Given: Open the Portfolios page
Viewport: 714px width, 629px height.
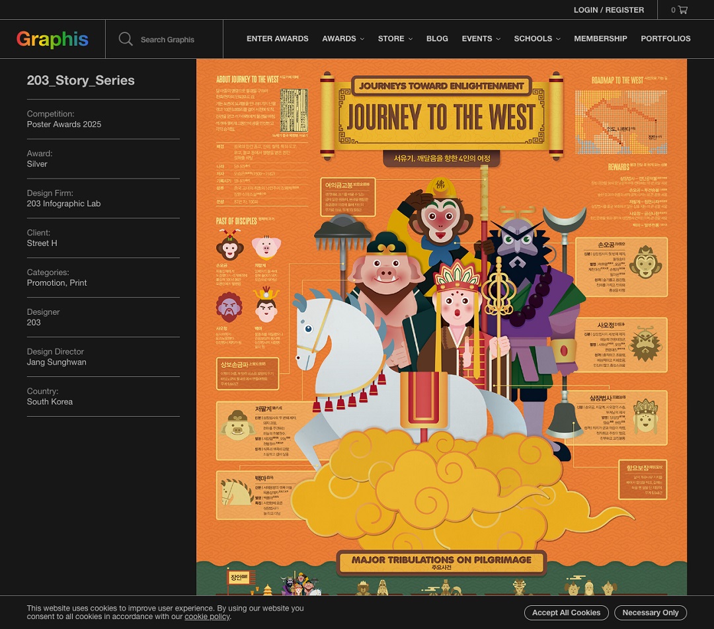Looking at the screenshot, I should click(665, 39).
